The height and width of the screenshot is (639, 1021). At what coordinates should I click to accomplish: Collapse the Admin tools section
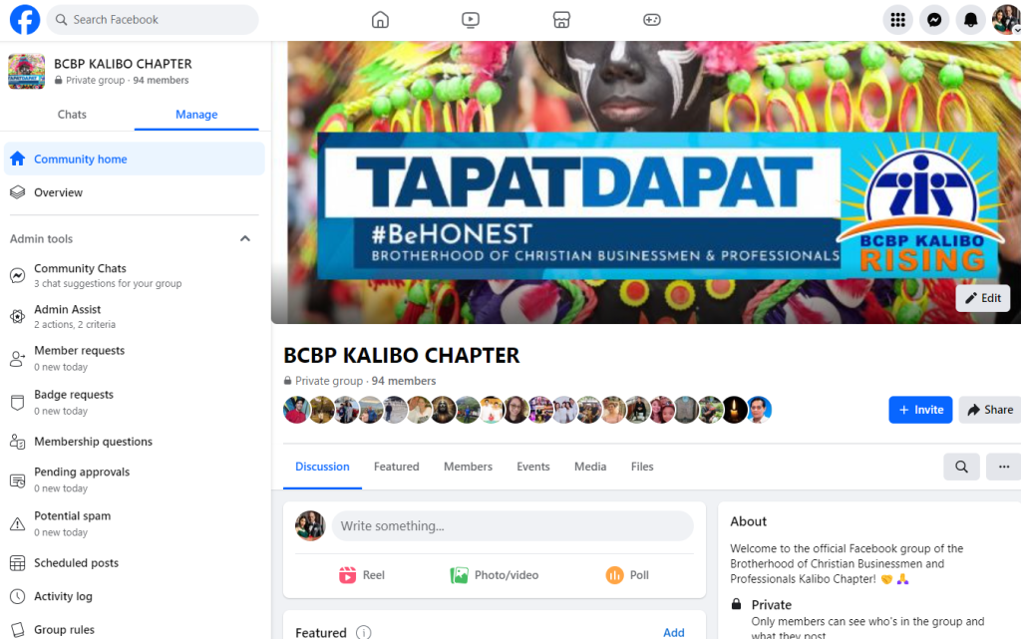(x=245, y=239)
